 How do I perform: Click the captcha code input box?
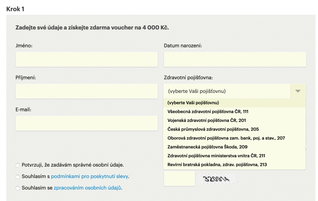(179, 178)
